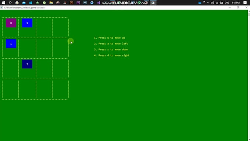Click the dark blue 2 tile
Screen dimensions: 250x141
tap(27, 64)
